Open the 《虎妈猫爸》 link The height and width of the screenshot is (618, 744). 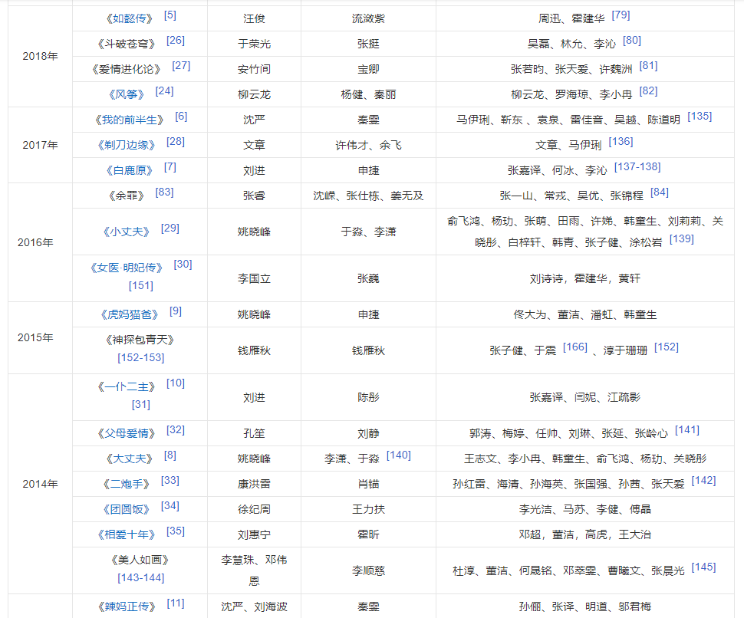(x=128, y=314)
